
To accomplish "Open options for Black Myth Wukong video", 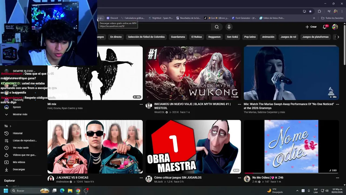I will pos(239,104).
